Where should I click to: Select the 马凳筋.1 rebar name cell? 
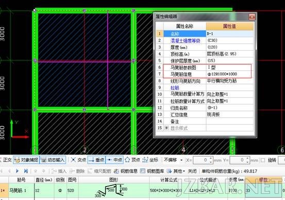(22, 191)
